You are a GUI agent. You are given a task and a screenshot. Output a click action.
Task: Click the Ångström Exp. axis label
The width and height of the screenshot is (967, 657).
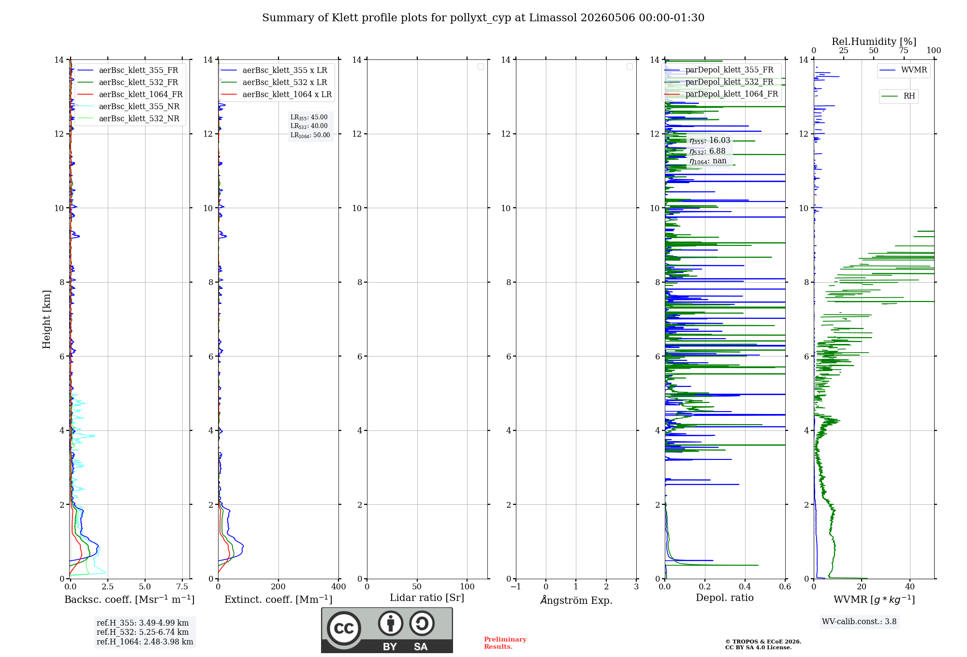(x=576, y=600)
